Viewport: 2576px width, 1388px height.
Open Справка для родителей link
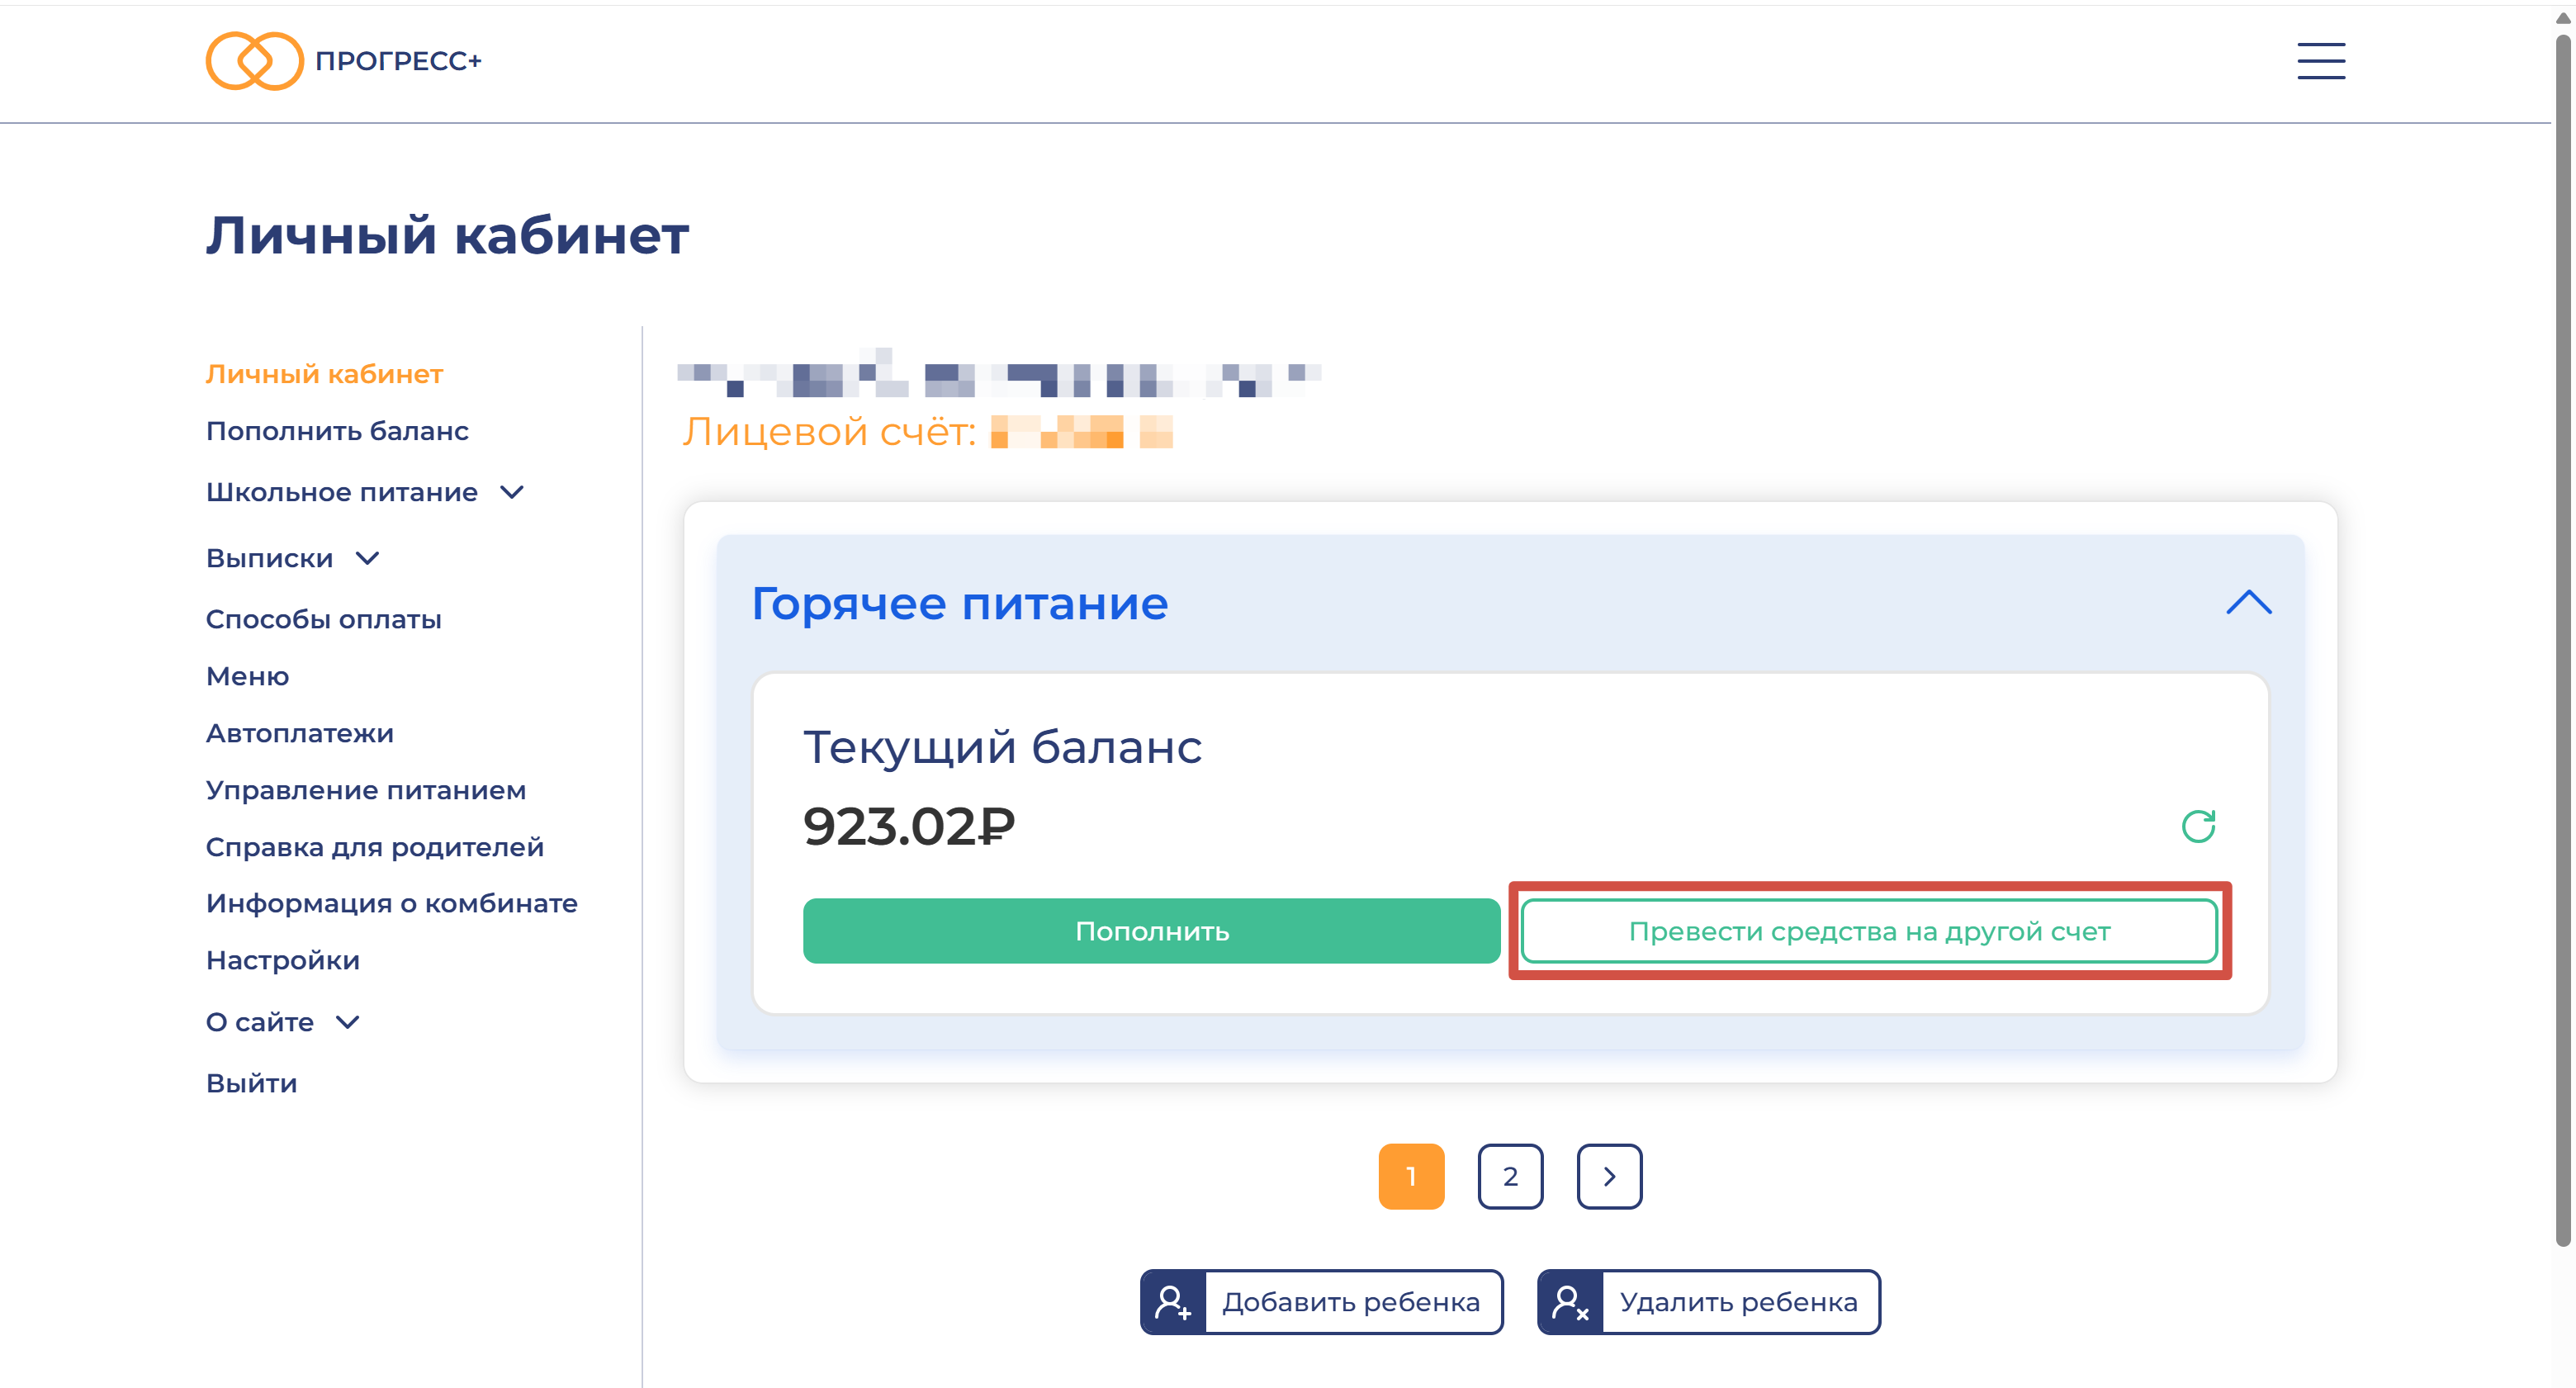[x=374, y=847]
